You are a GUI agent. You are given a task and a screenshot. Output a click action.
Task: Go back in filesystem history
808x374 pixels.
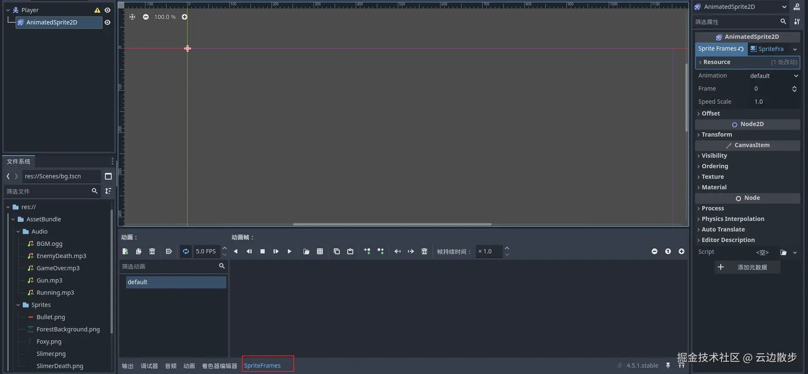(8, 176)
